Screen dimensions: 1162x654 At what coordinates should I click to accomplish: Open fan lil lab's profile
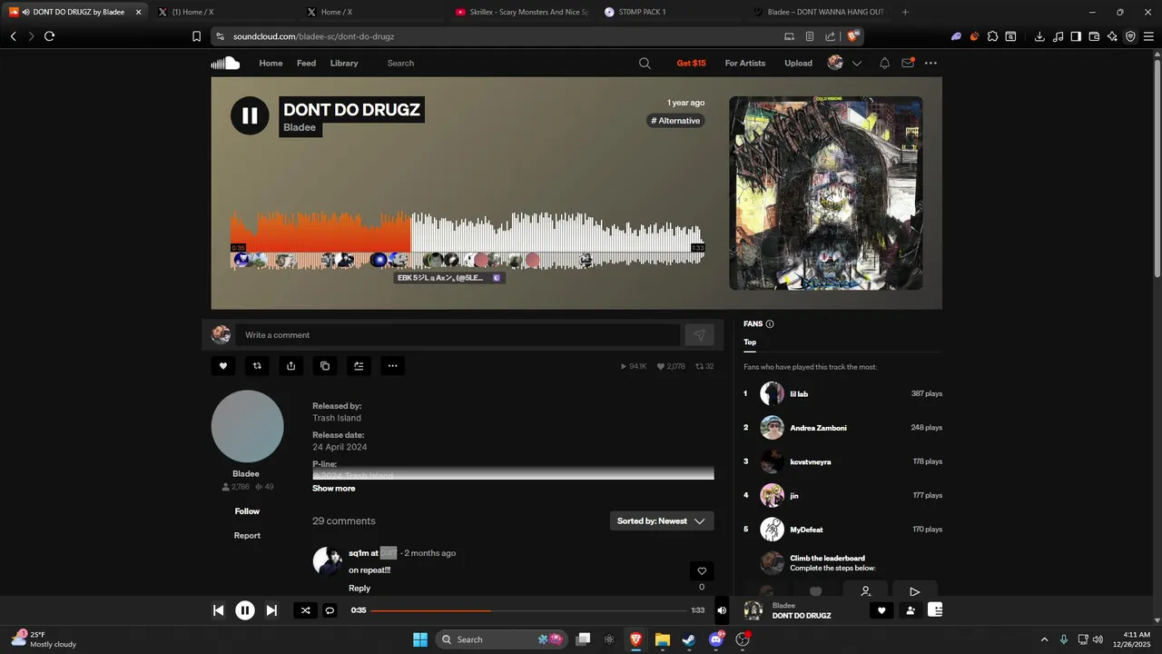[799, 394]
